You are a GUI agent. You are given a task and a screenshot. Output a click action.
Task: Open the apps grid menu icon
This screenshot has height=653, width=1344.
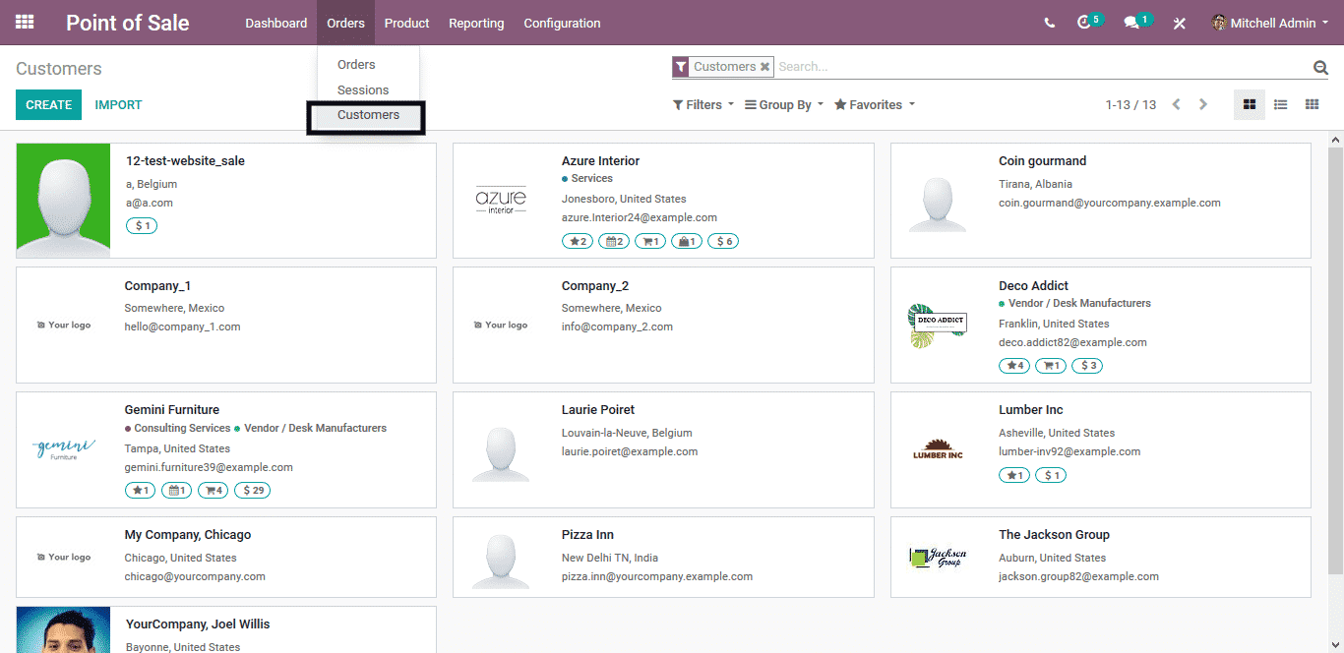25,23
